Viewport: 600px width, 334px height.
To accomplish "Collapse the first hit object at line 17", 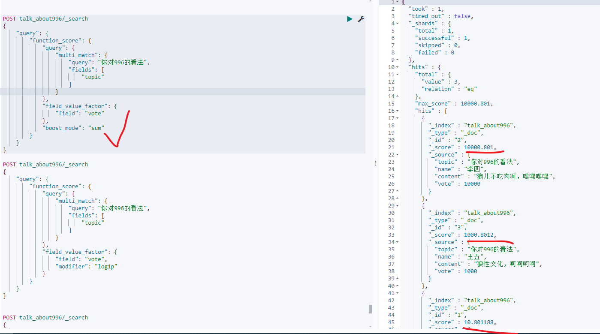I will [x=397, y=118].
